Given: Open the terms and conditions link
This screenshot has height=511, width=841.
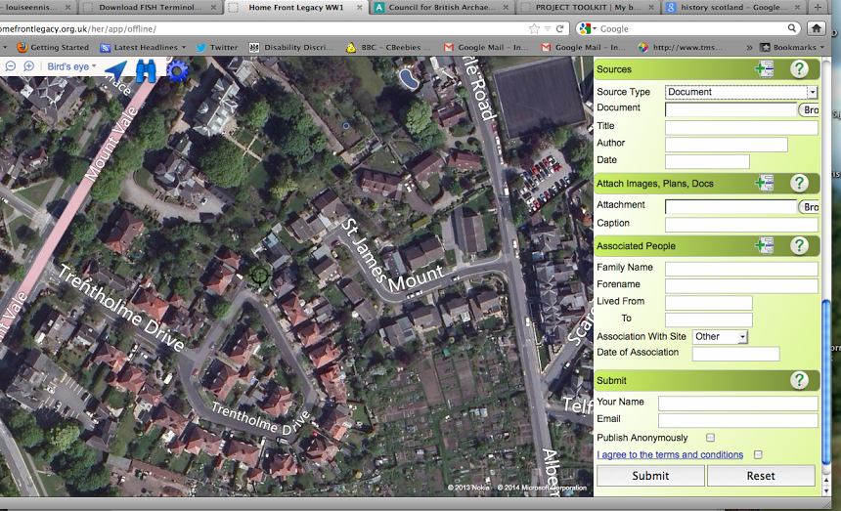Looking at the screenshot, I should (670, 454).
